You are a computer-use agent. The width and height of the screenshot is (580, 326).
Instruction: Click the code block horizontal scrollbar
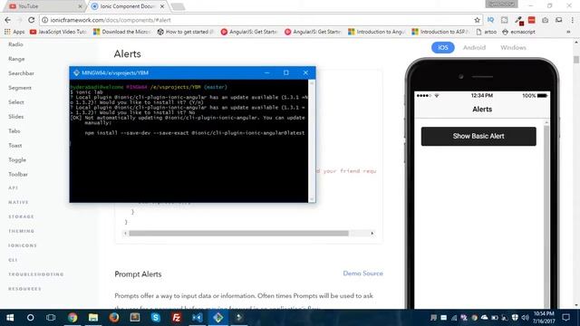coord(238,234)
